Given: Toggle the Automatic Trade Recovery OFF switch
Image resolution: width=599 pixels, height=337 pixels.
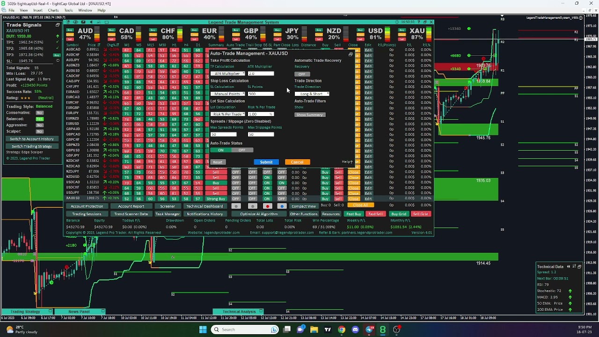Looking at the screenshot, I should click(302, 74).
